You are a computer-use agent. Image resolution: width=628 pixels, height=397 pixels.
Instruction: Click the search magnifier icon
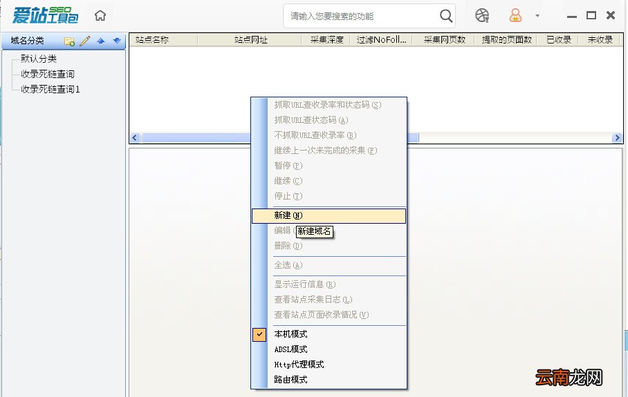pos(446,16)
